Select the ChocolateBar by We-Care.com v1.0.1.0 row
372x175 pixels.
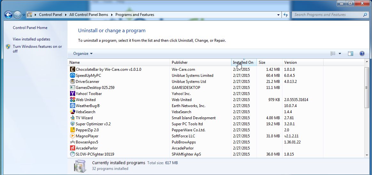[x=216, y=69]
